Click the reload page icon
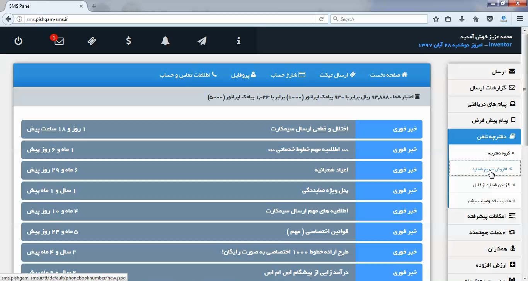 click(x=321, y=19)
